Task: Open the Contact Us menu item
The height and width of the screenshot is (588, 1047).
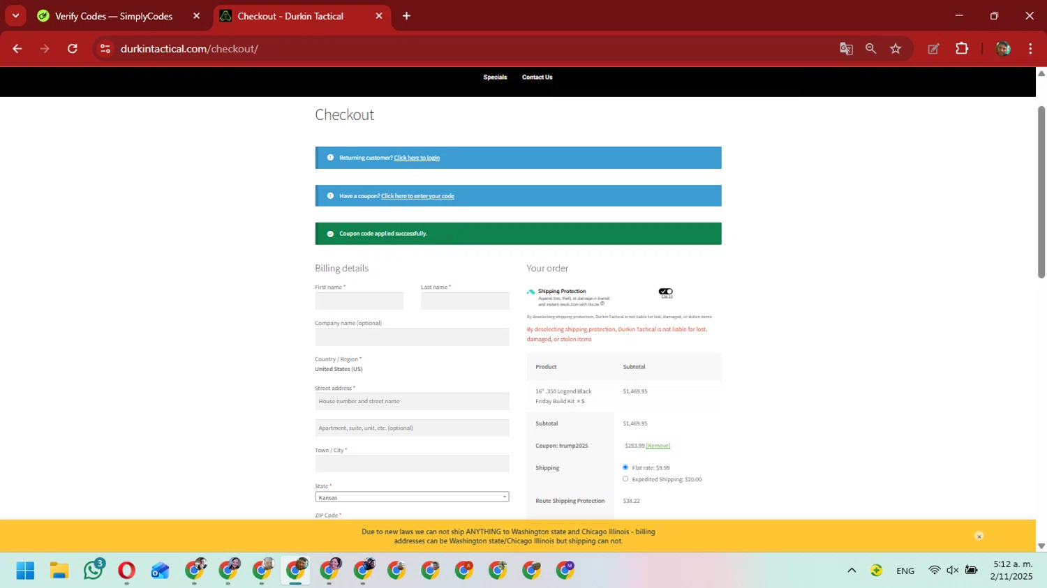Action: pyautogui.click(x=537, y=77)
